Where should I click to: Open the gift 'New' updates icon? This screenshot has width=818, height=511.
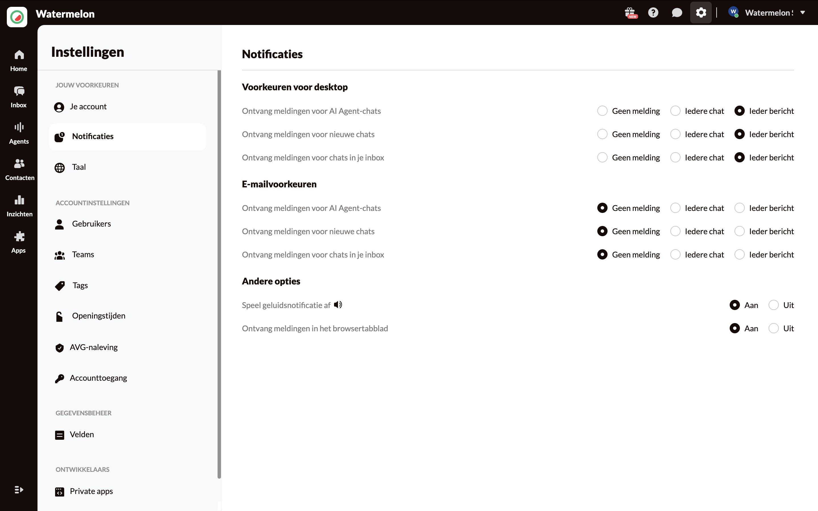click(631, 13)
